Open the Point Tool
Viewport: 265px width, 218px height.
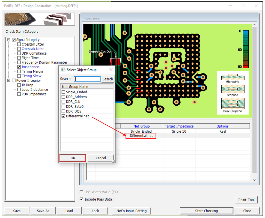coord(246,200)
